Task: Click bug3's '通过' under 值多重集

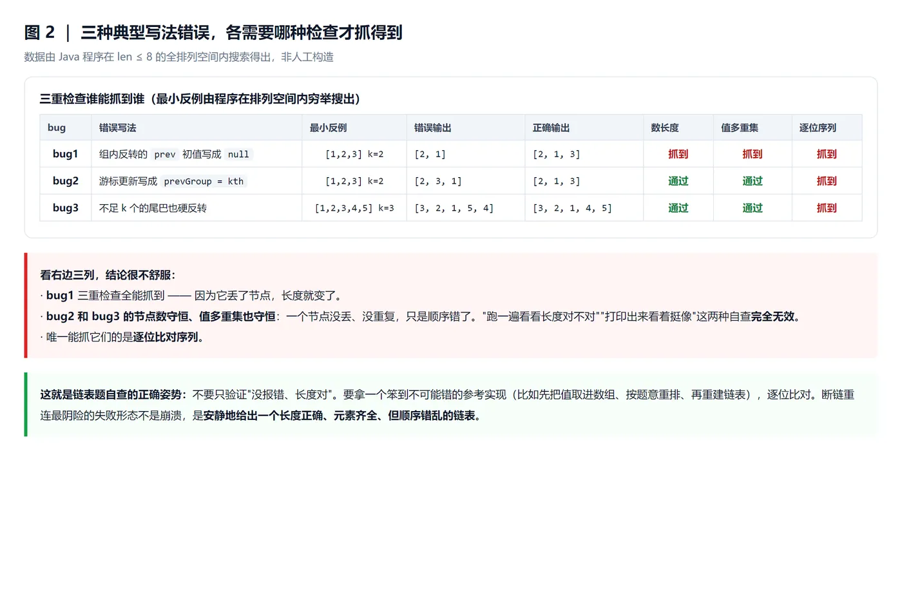Action: [x=753, y=208]
